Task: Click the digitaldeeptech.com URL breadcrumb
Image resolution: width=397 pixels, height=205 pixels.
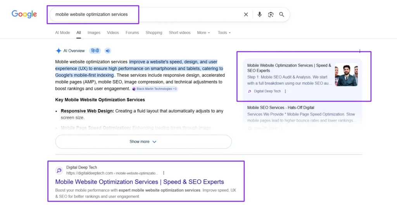Action: tap(112, 173)
